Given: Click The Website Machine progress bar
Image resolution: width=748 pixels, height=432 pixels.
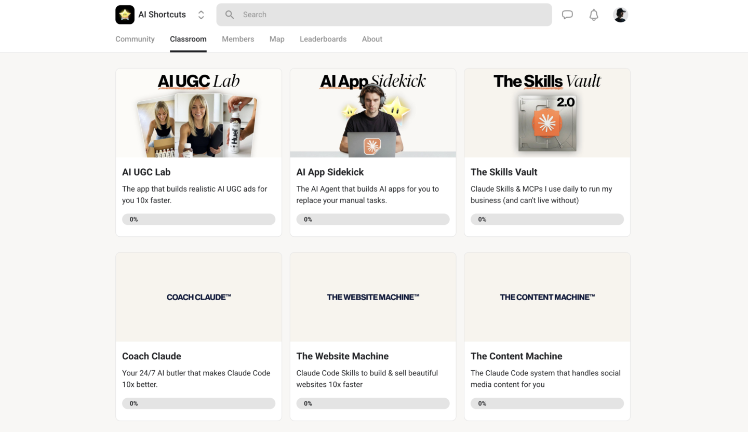Looking at the screenshot, I should [373, 403].
